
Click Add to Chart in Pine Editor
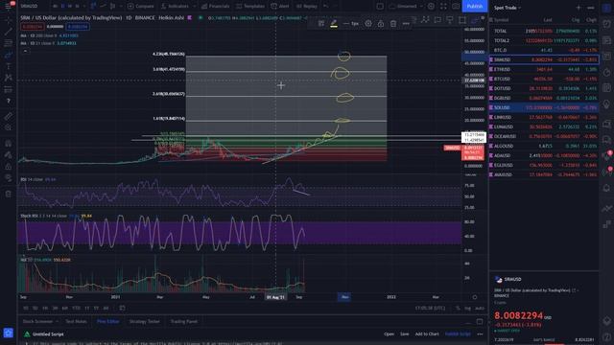tap(427, 334)
